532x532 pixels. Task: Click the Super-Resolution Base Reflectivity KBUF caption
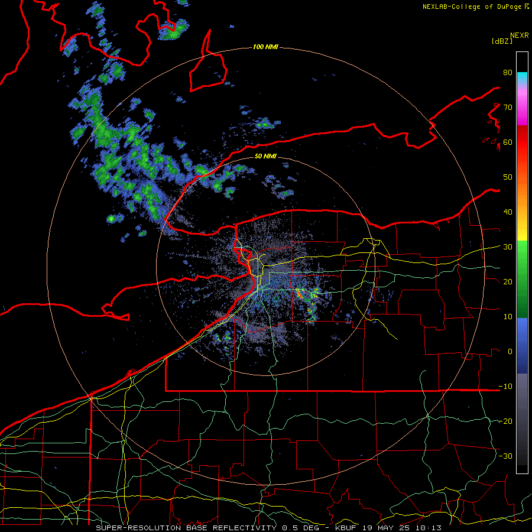(269, 528)
